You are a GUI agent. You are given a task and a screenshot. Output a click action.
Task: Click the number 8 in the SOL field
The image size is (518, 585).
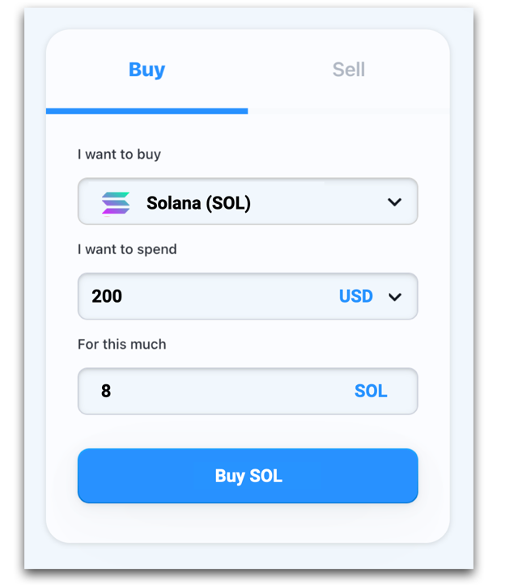(x=106, y=391)
